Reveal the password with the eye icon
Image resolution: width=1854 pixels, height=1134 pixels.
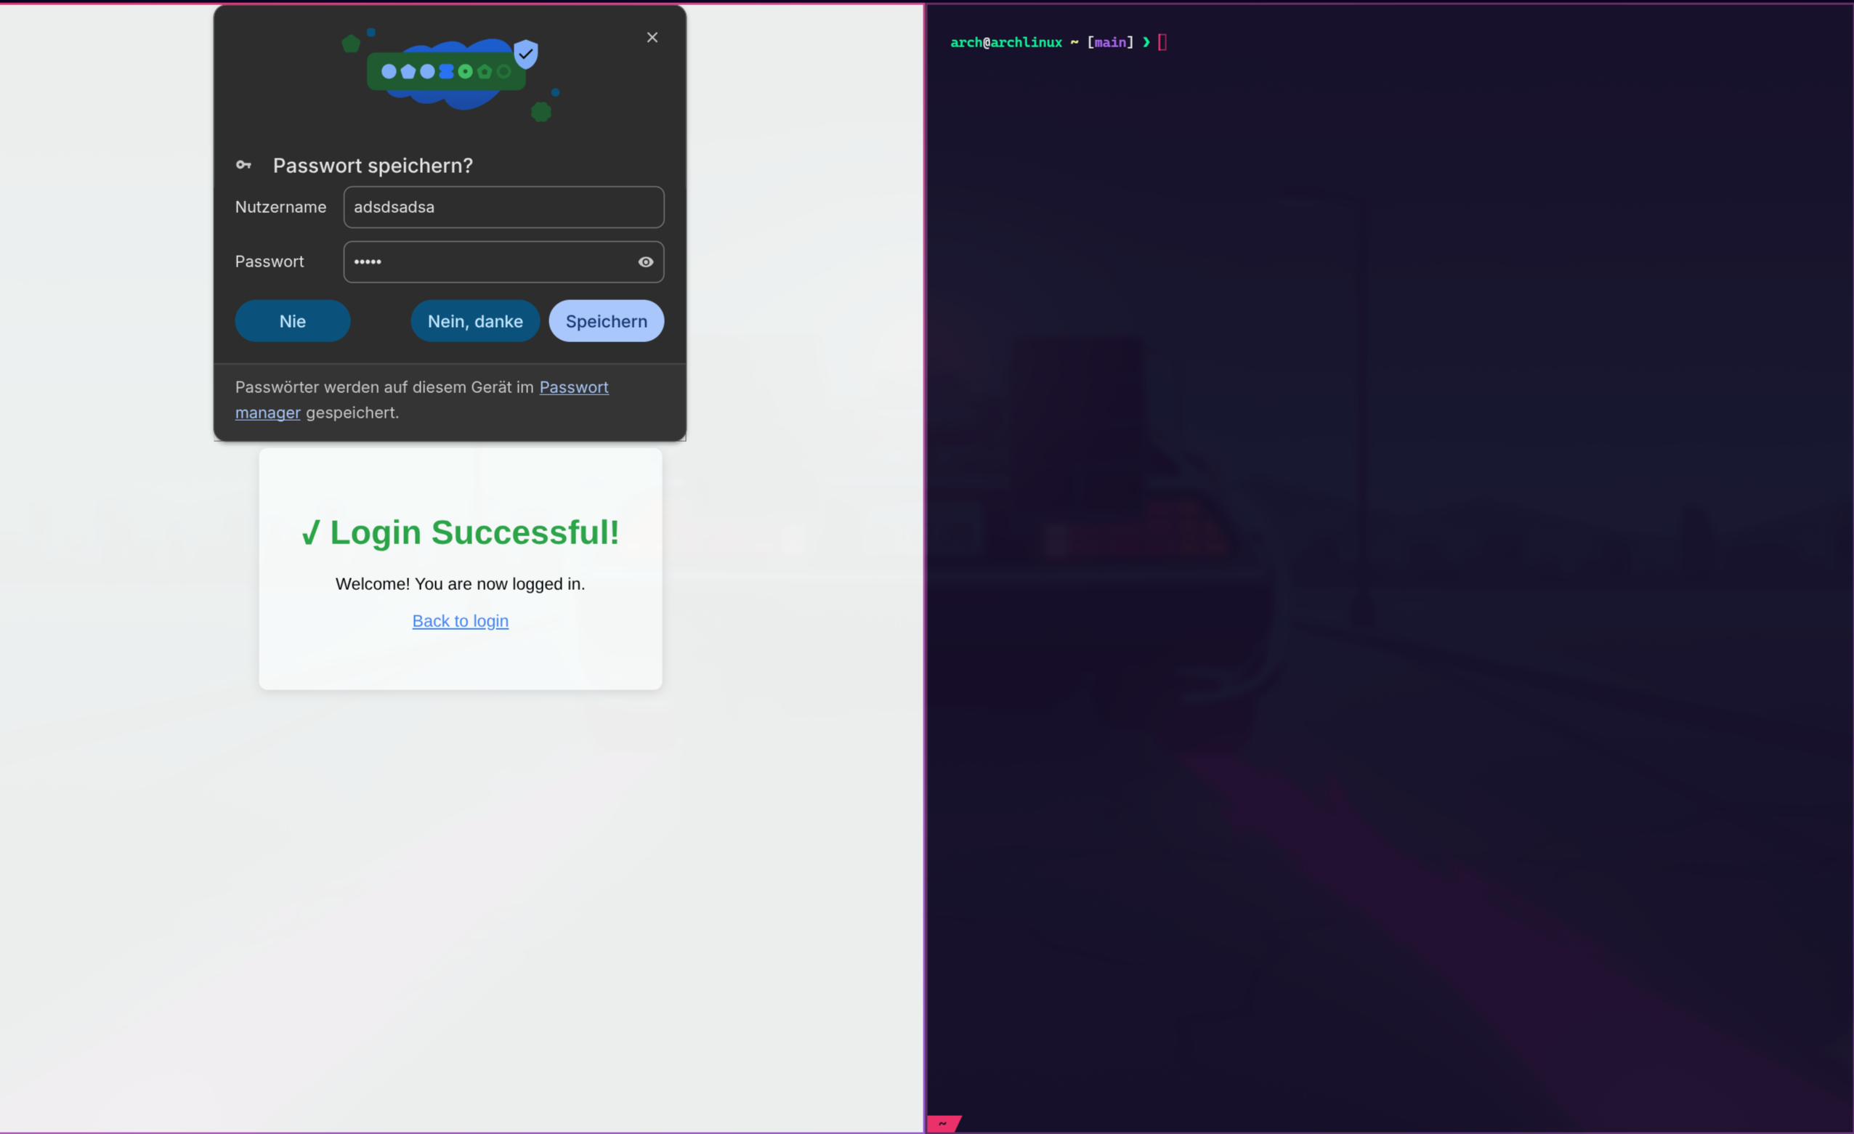tap(646, 262)
